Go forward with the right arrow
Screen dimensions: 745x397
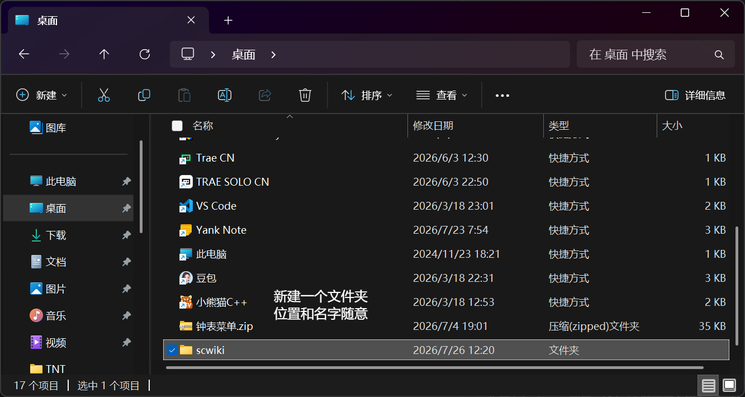pos(64,54)
